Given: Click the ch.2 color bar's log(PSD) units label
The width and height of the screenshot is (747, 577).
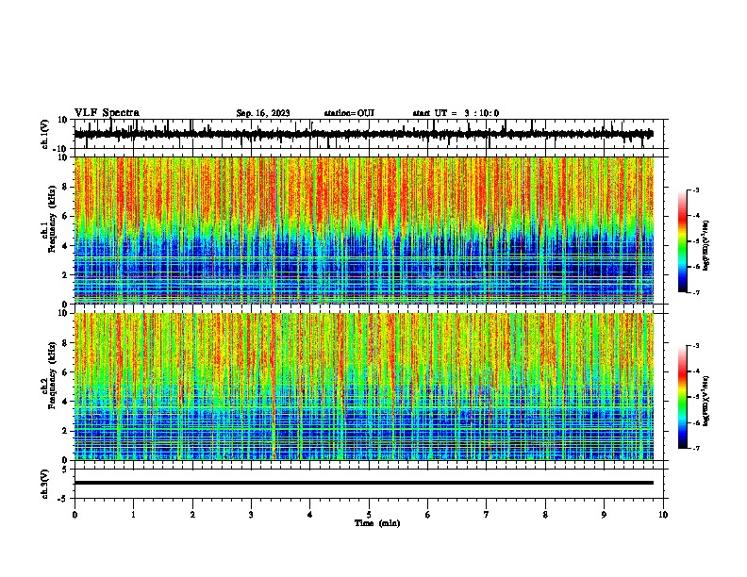Looking at the screenshot, I should tap(706, 401).
